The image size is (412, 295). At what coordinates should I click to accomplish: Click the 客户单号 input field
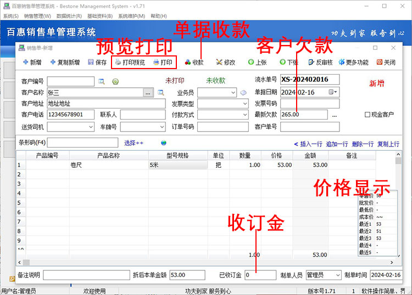point(310,127)
